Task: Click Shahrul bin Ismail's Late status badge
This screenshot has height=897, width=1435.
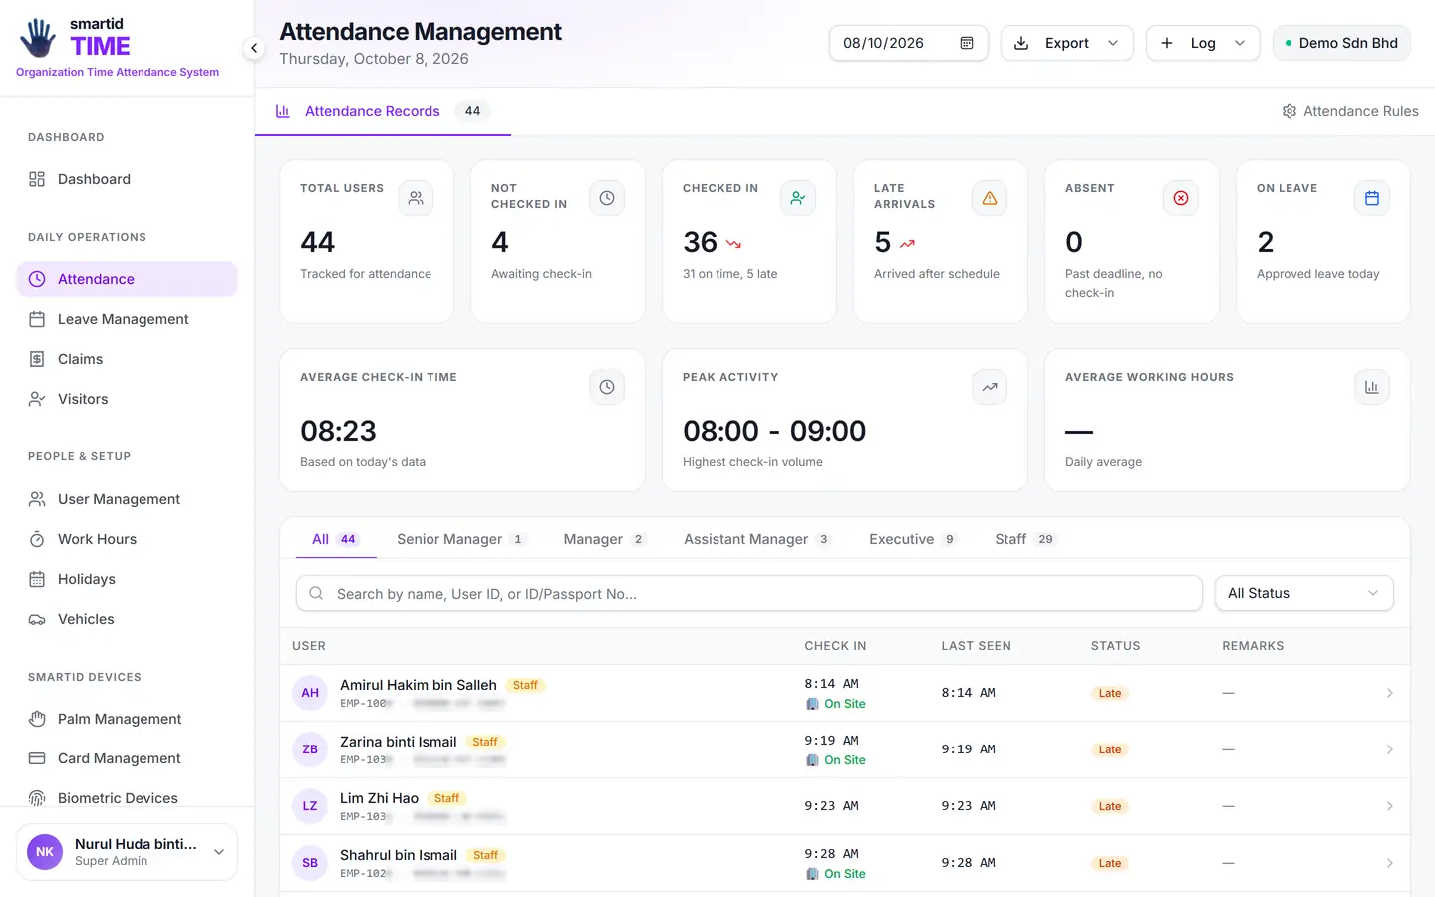Action: click(1110, 863)
